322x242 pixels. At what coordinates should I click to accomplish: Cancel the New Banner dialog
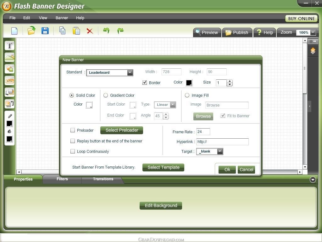[x=246, y=170]
